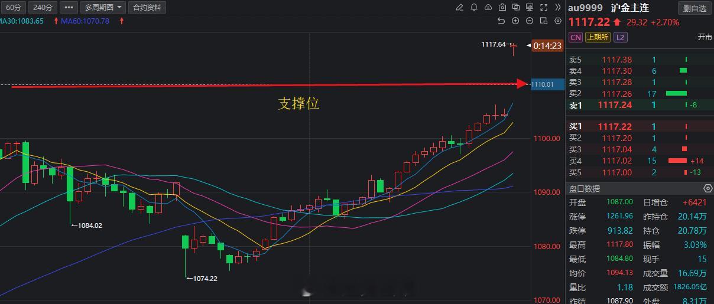Click the 最高 value 1117.80
Viewport: 714px width, 304px height.
pyautogui.click(x=620, y=245)
